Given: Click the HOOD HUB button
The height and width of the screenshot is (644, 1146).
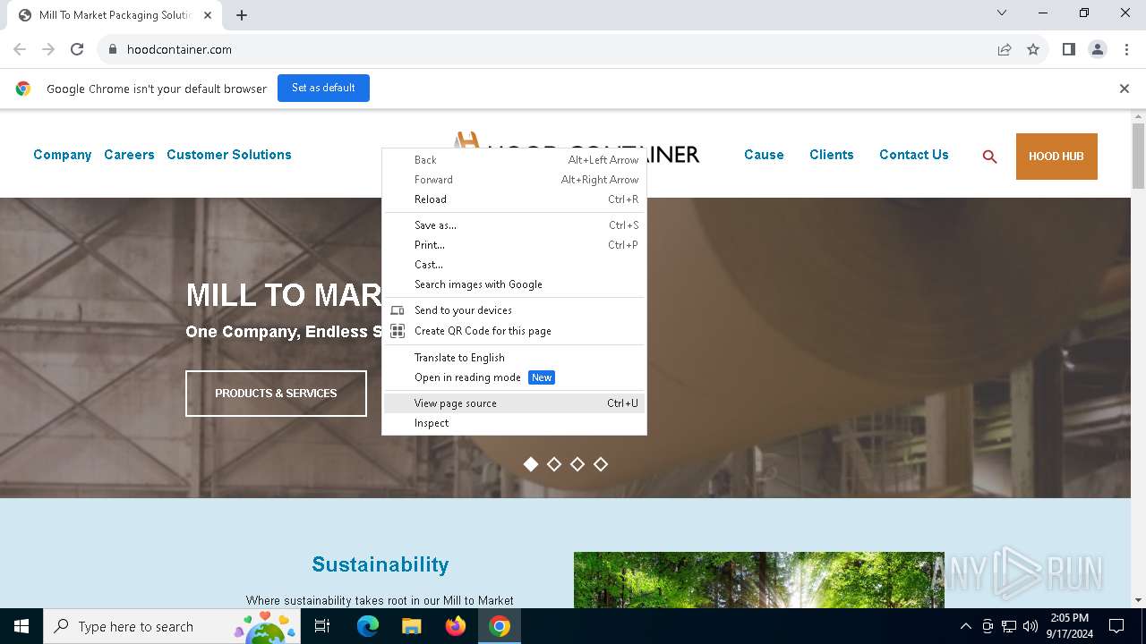Looking at the screenshot, I should point(1056,157).
